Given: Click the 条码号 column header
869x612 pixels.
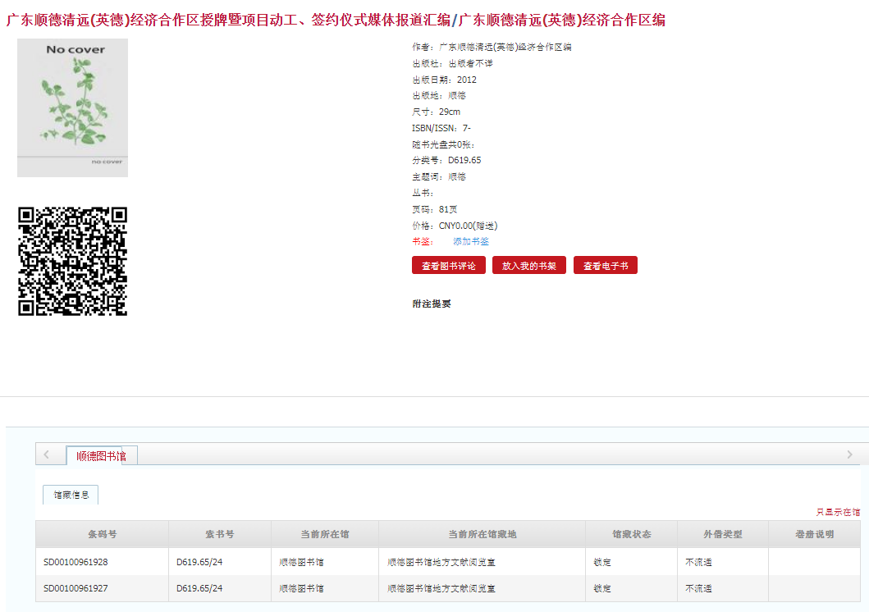Looking at the screenshot, I should tap(102, 534).
